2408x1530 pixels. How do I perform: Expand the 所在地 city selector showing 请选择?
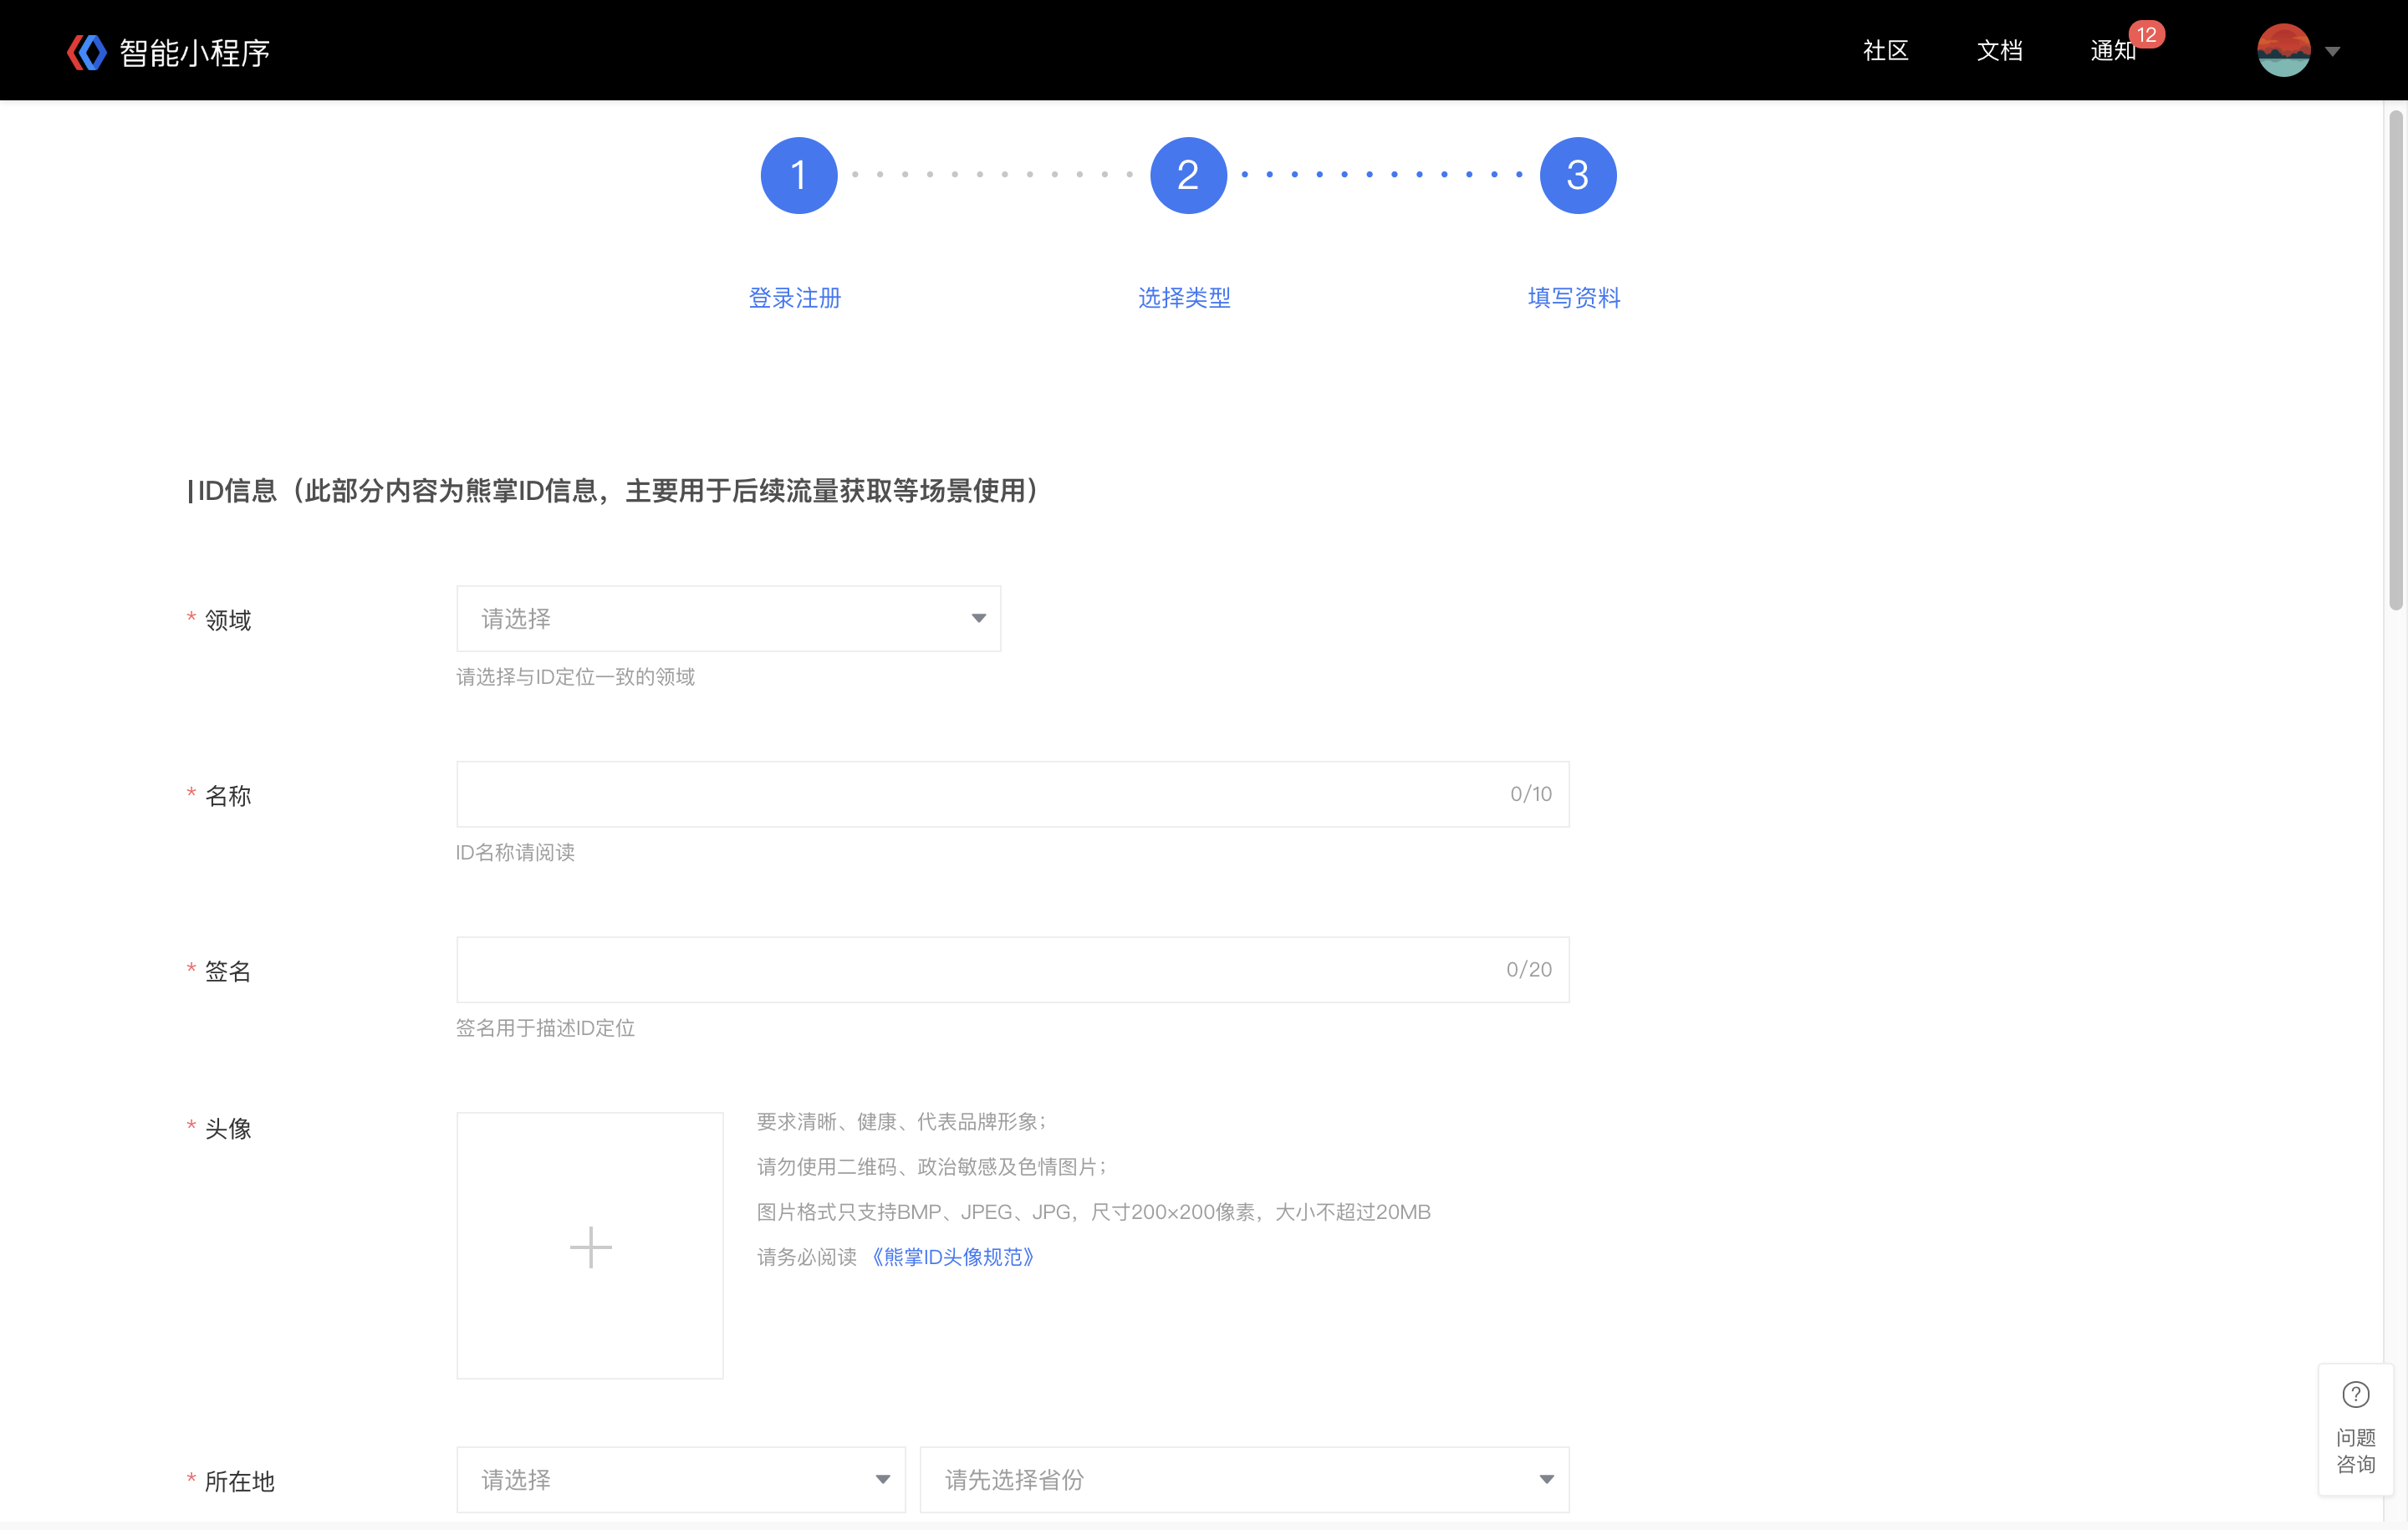click(x=680, y=1480)
